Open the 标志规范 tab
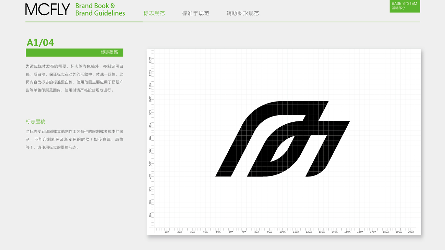 154,13
